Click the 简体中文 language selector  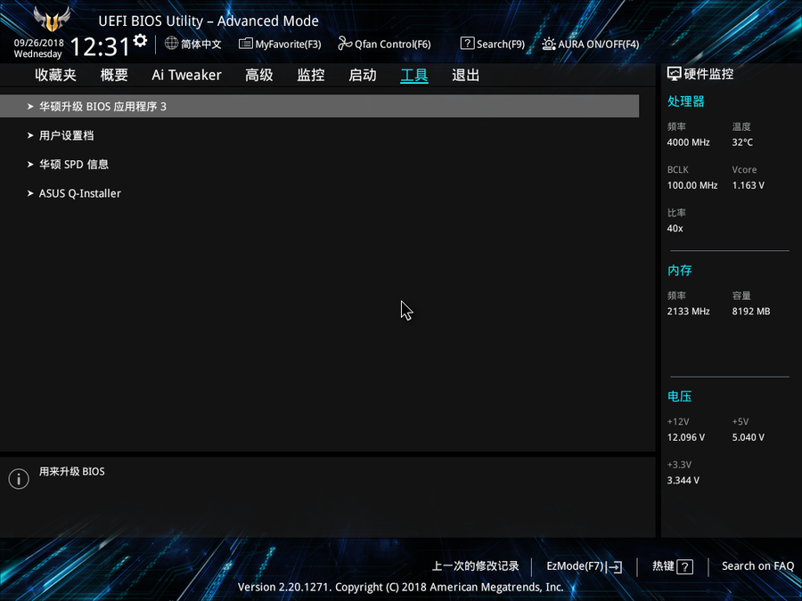tap(200, 44)
